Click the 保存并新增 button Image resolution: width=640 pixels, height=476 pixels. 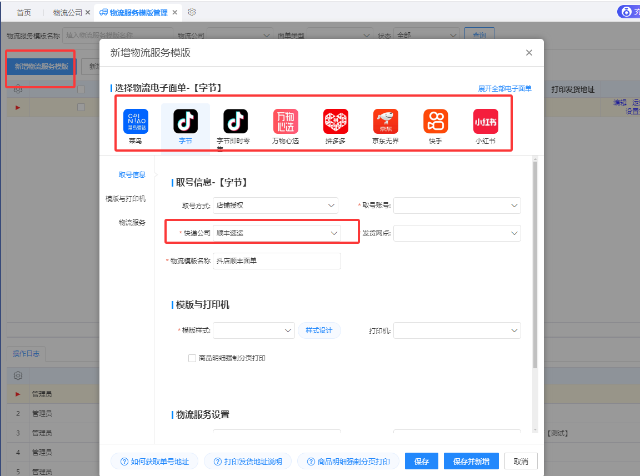pyautogui.click(x=471, y=462)
